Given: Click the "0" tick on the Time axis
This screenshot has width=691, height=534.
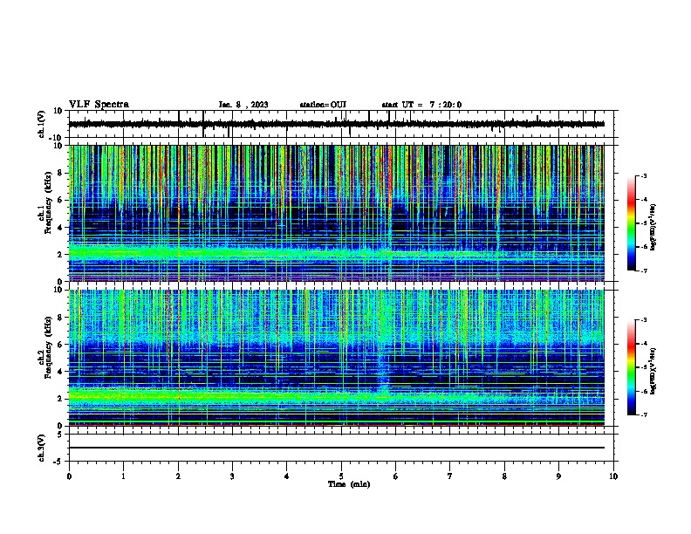Looking at the screenshot, I should [69, 476].
